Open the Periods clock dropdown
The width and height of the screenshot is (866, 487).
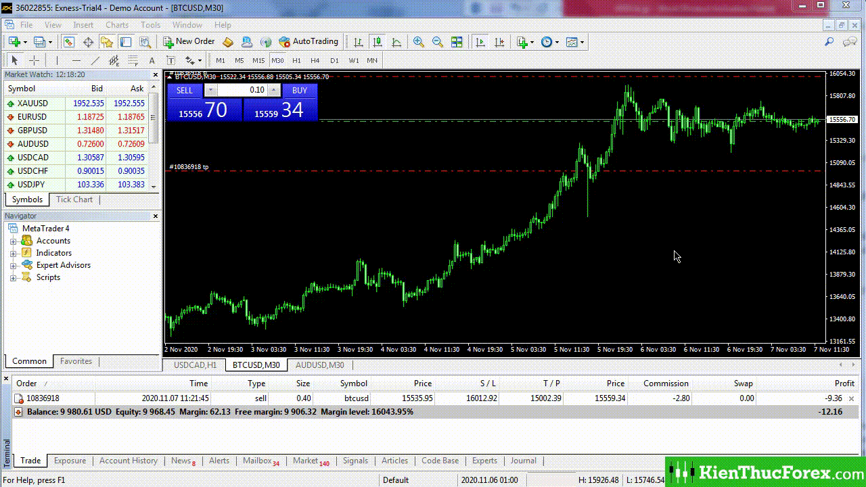[x=557, y=42]
